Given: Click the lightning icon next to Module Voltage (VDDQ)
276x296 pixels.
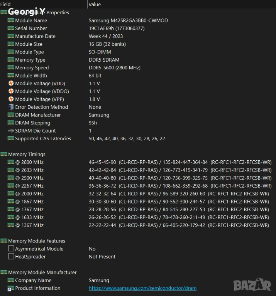Looking at the screenshot, I should coord(11,91).
